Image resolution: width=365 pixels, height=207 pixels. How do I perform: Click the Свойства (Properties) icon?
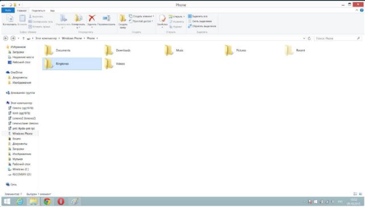(x=162, y=21)
